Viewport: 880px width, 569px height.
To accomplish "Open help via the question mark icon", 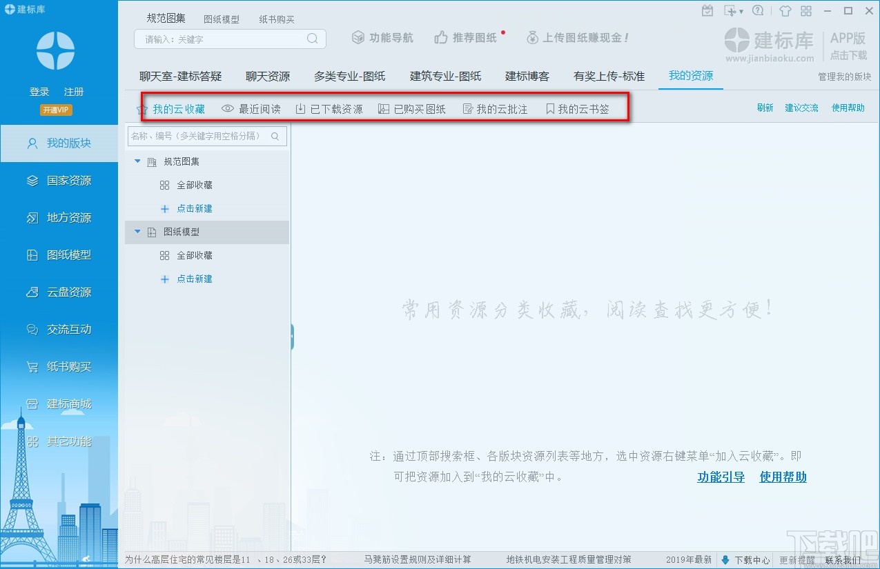I will tap(759, 10).
